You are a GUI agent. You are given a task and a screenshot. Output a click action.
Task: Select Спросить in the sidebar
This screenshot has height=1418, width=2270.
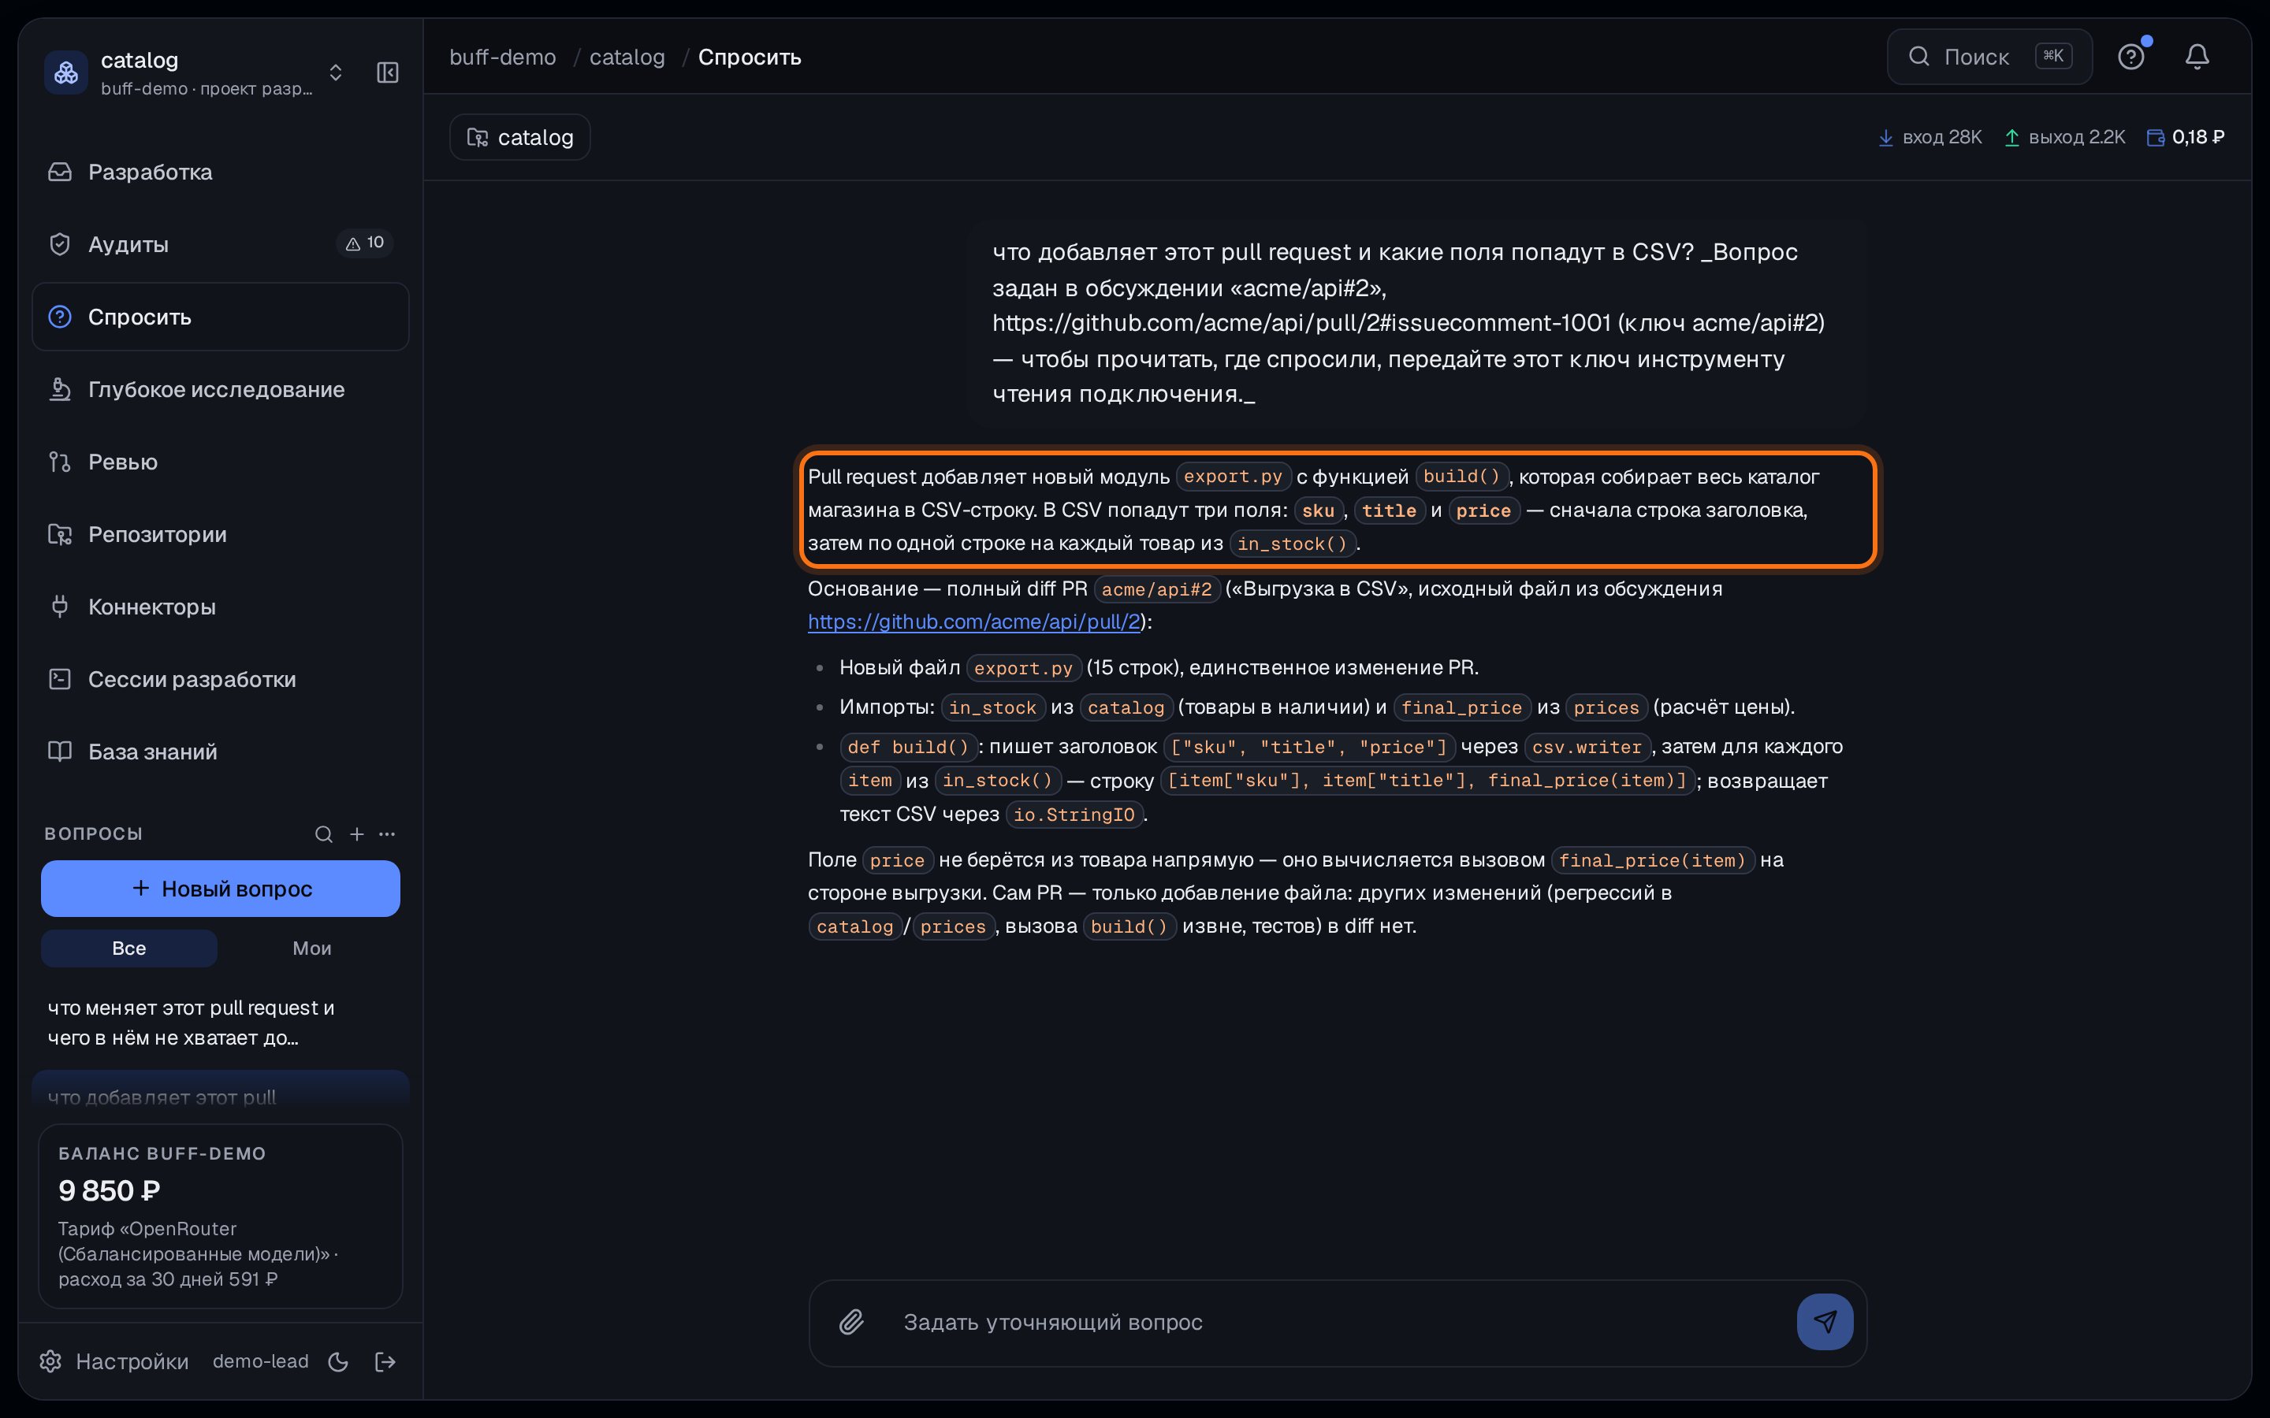221,317
